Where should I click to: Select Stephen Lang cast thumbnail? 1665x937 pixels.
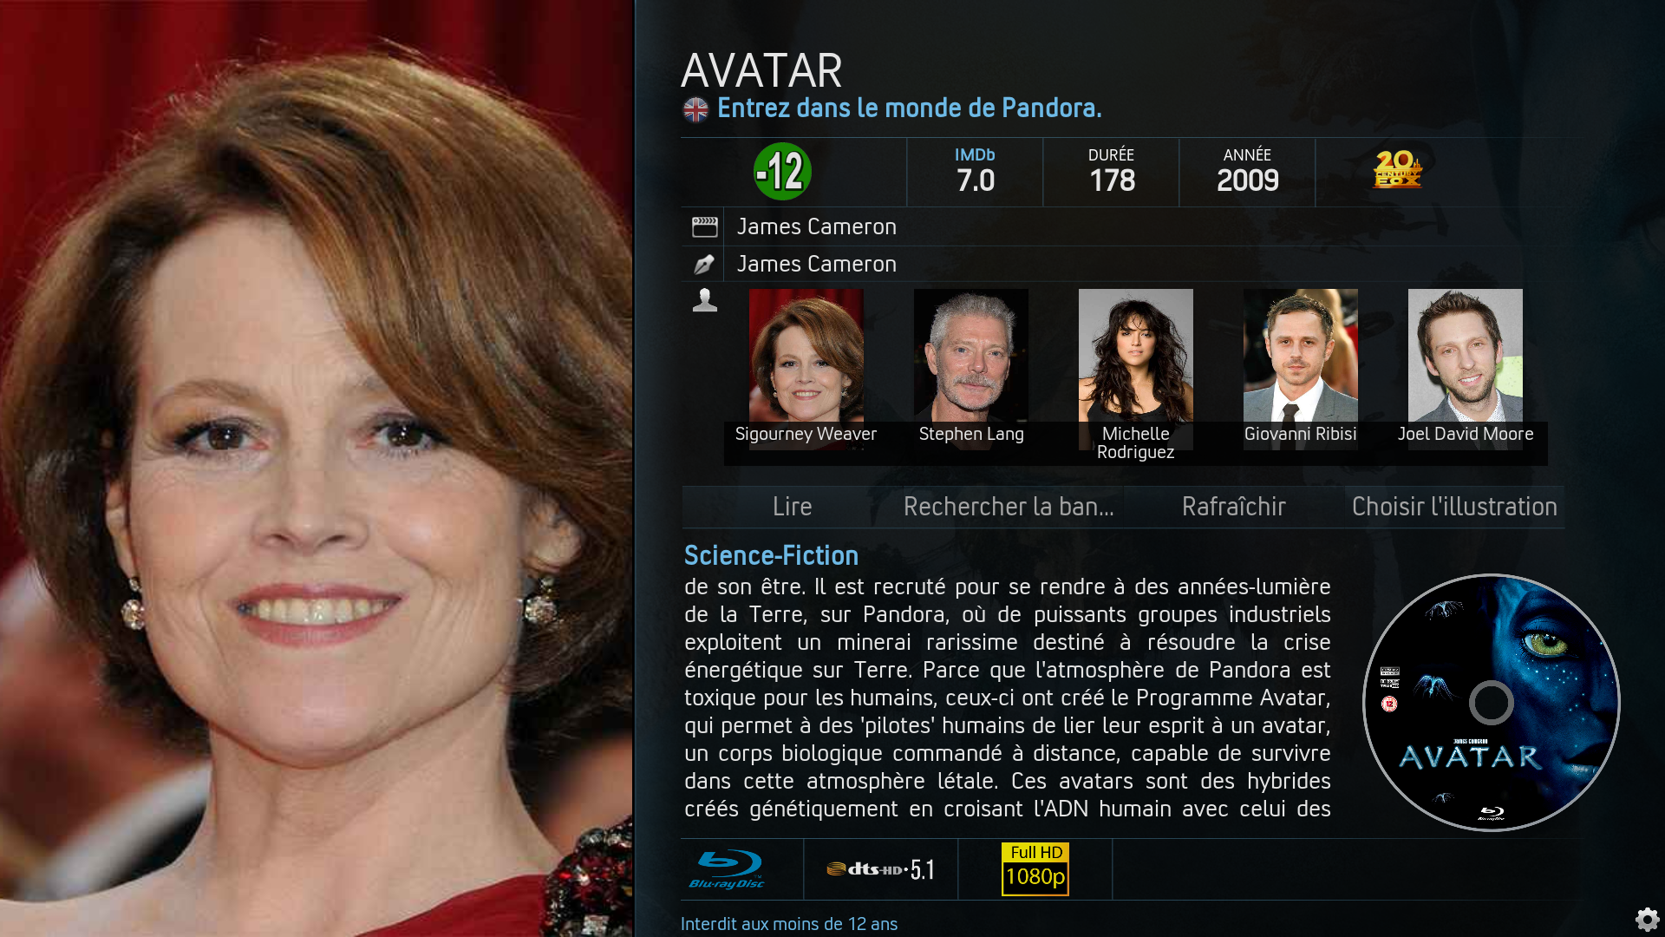click(971, 369)
